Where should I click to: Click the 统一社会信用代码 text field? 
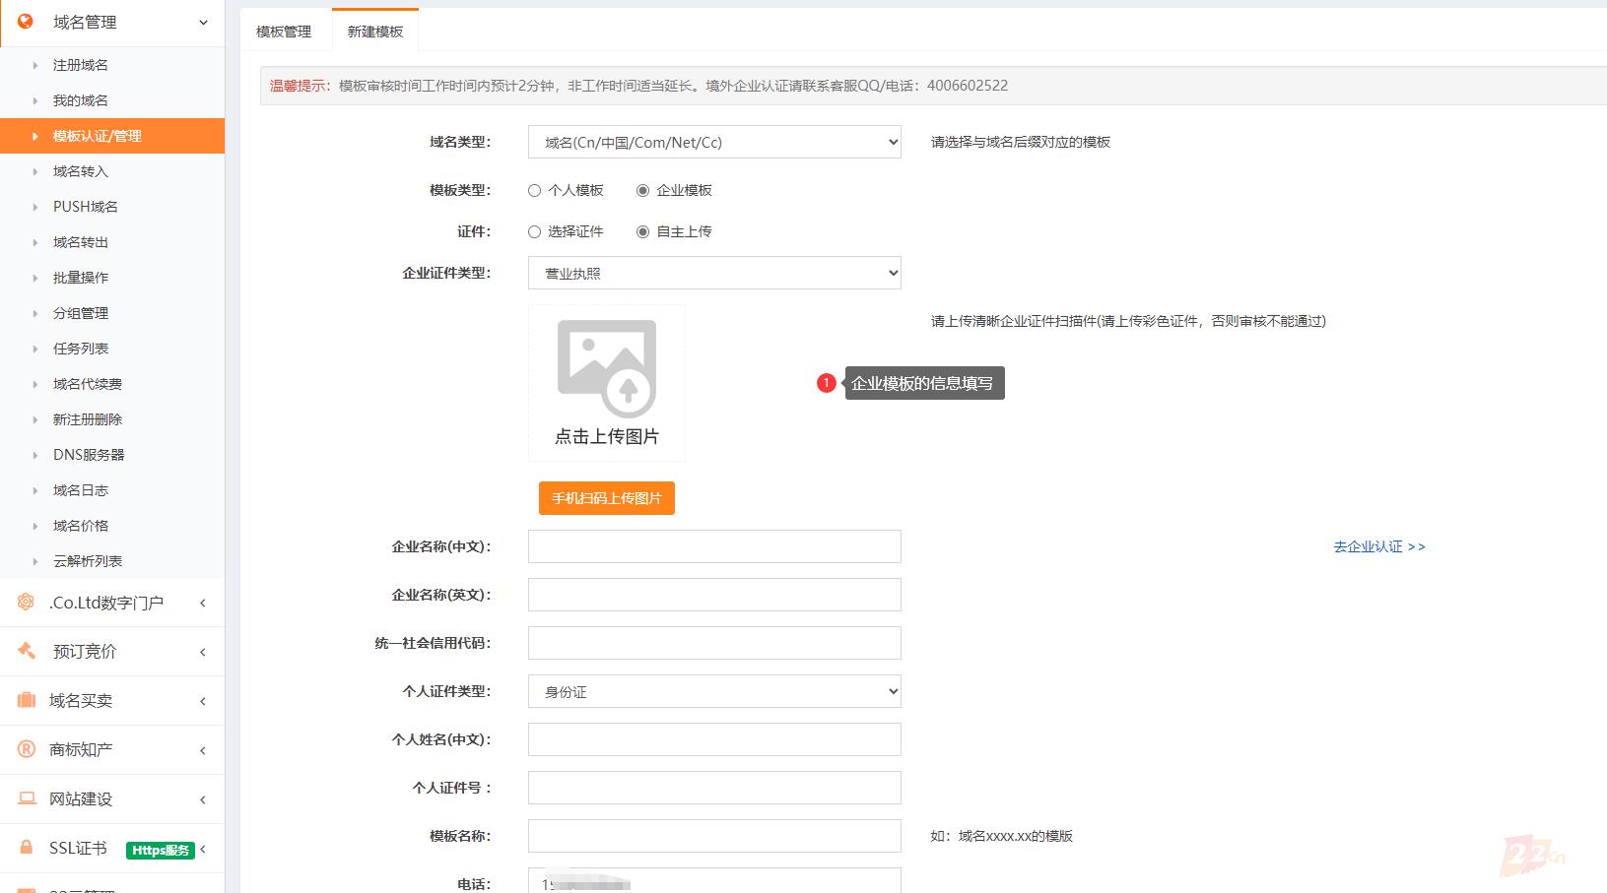[x=714, y=643]
